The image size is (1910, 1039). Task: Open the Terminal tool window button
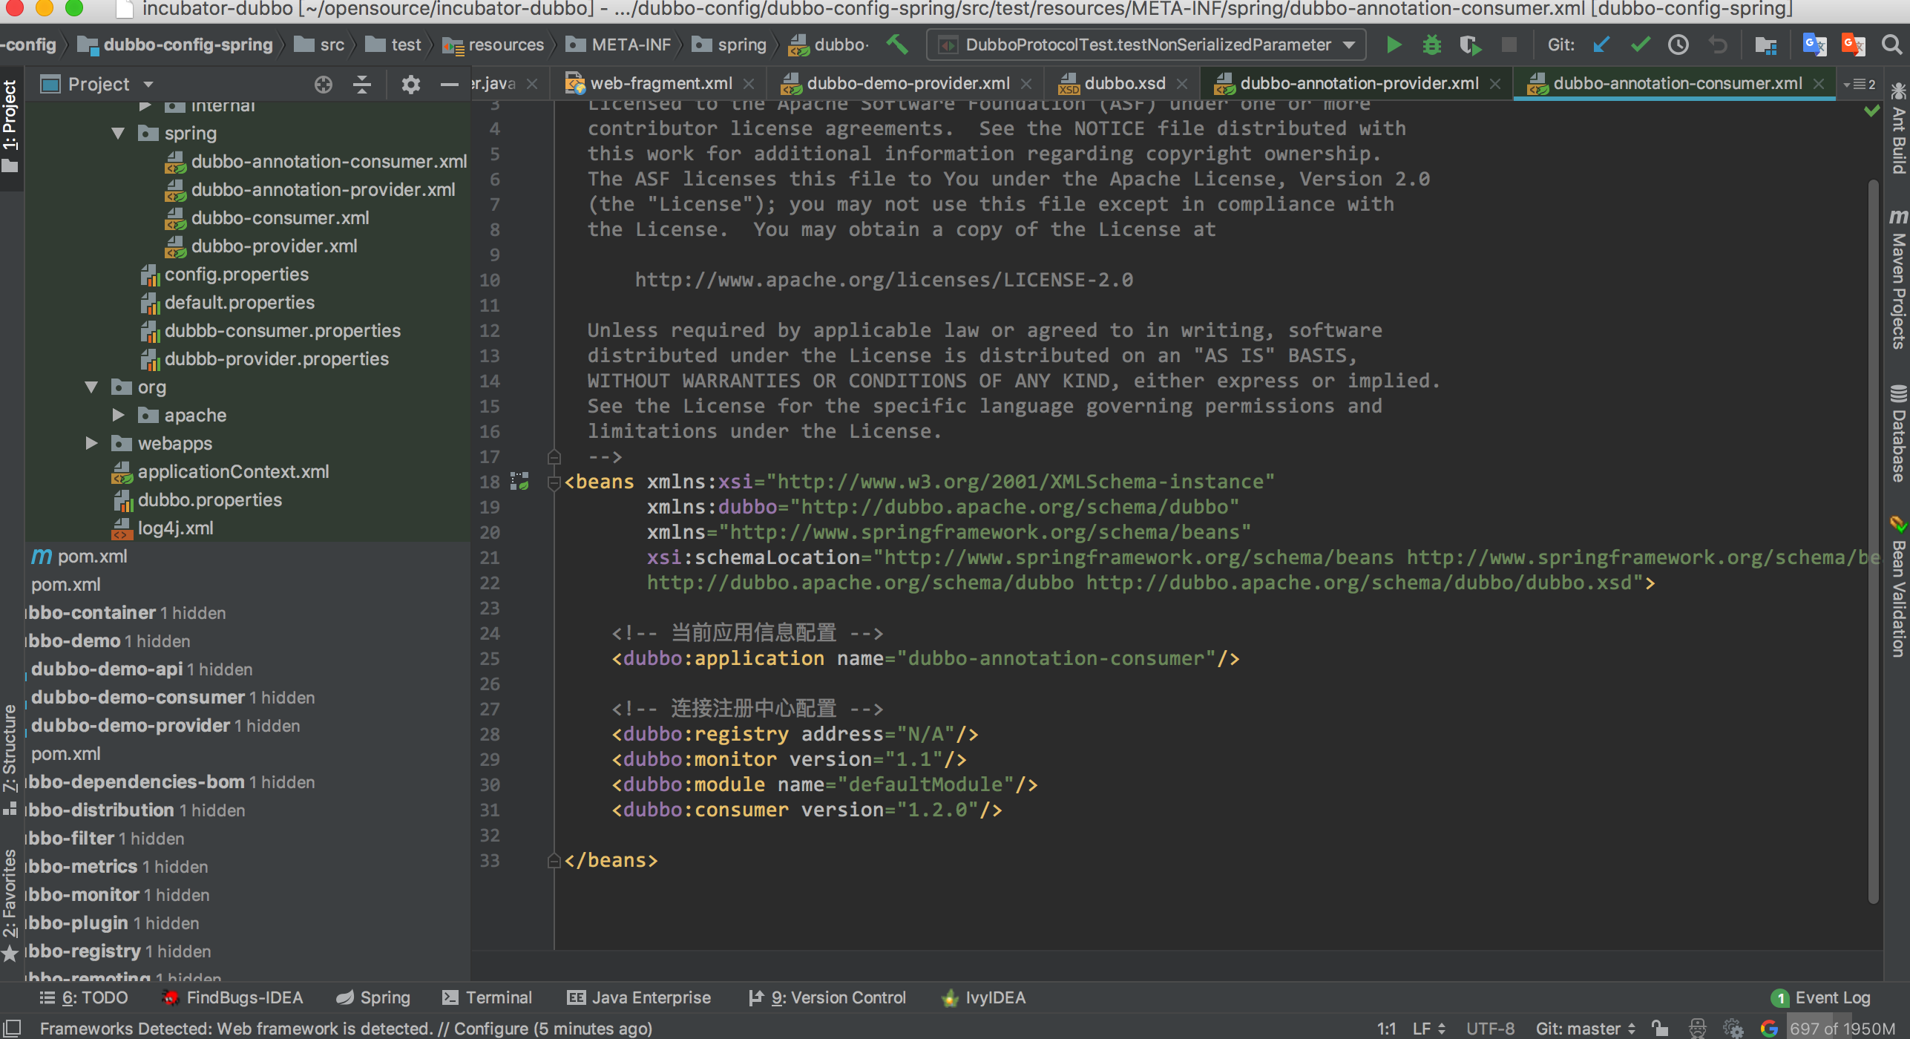[x=488, y=997]
